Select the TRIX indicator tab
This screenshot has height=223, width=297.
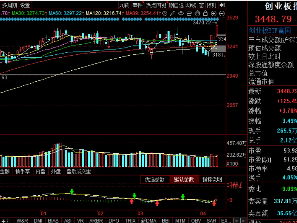130,220
